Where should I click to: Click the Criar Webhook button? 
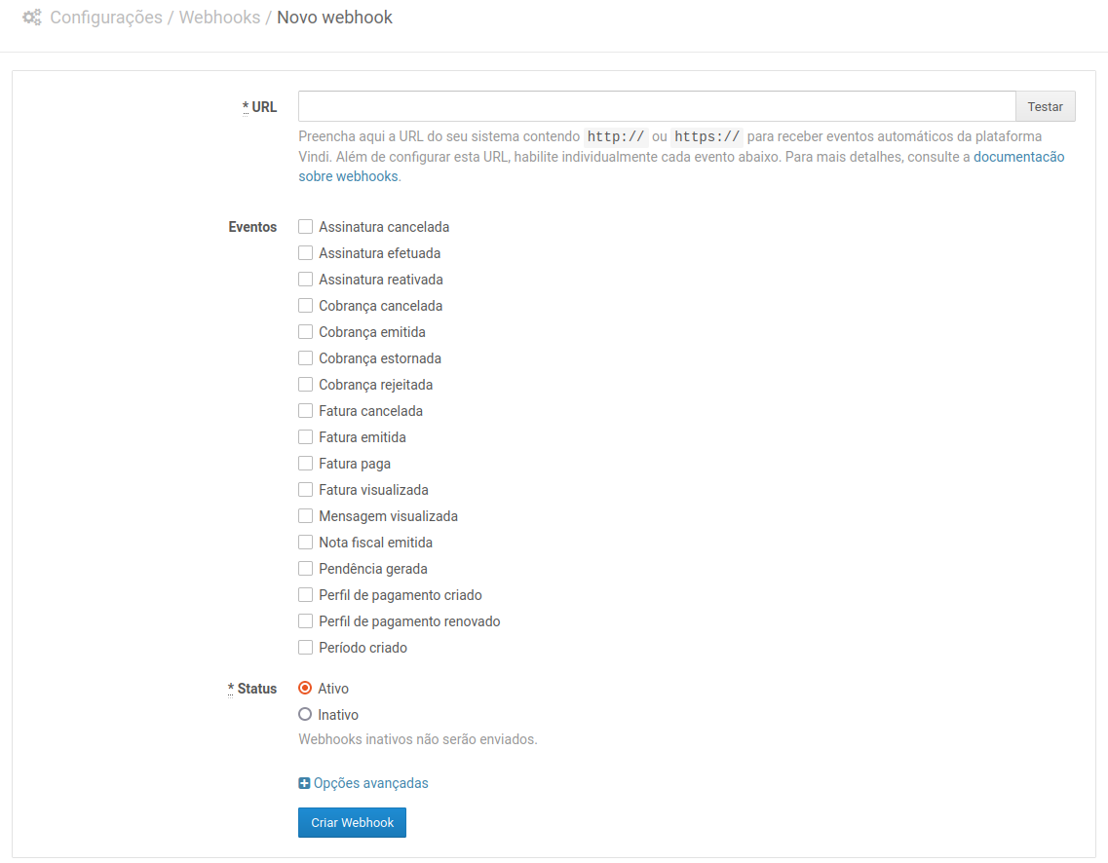click(x=352, y=822)
